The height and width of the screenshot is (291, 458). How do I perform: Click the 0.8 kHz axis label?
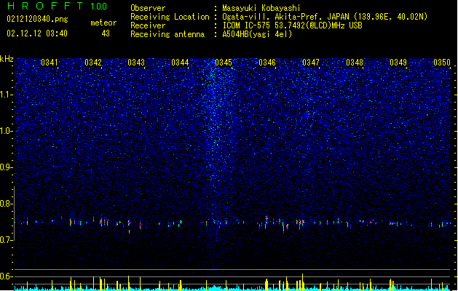[x=6, y=204]
